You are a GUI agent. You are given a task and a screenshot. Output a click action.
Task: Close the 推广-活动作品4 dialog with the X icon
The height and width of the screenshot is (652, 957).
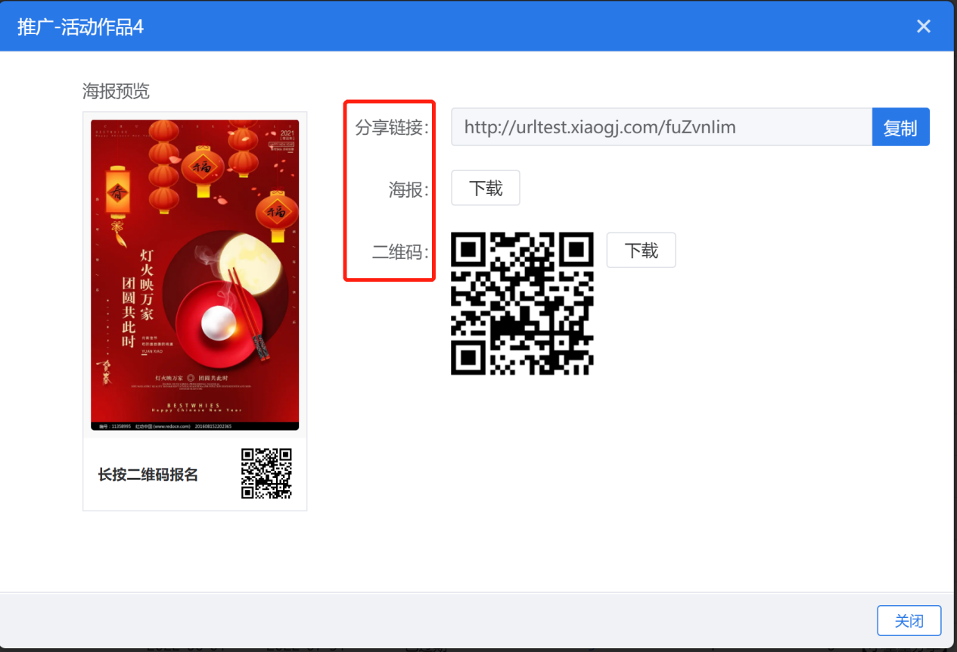pos(924,27)
